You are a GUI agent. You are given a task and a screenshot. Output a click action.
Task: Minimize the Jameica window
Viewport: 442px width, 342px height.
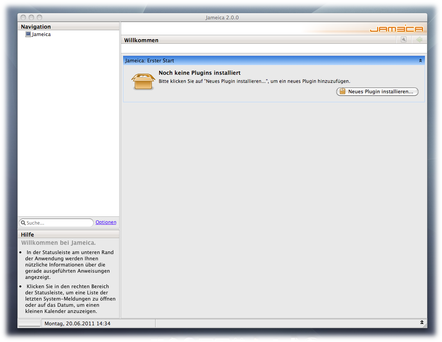[x=31, y=17]
